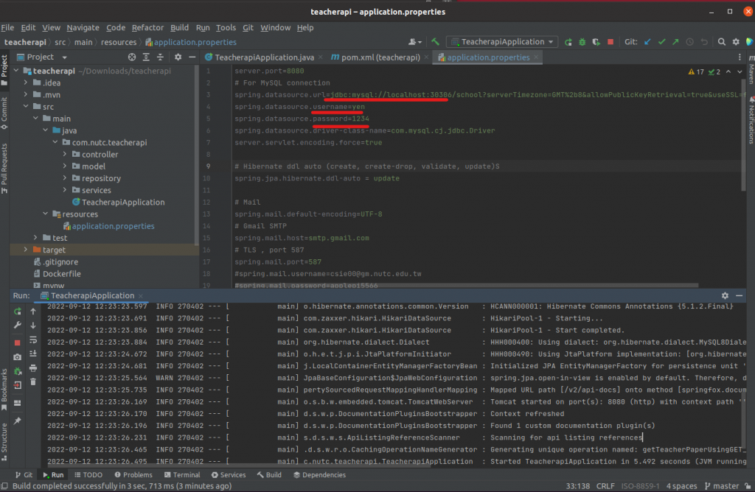
Task: Toggle Pull Requests side panel
Action: 4,169
